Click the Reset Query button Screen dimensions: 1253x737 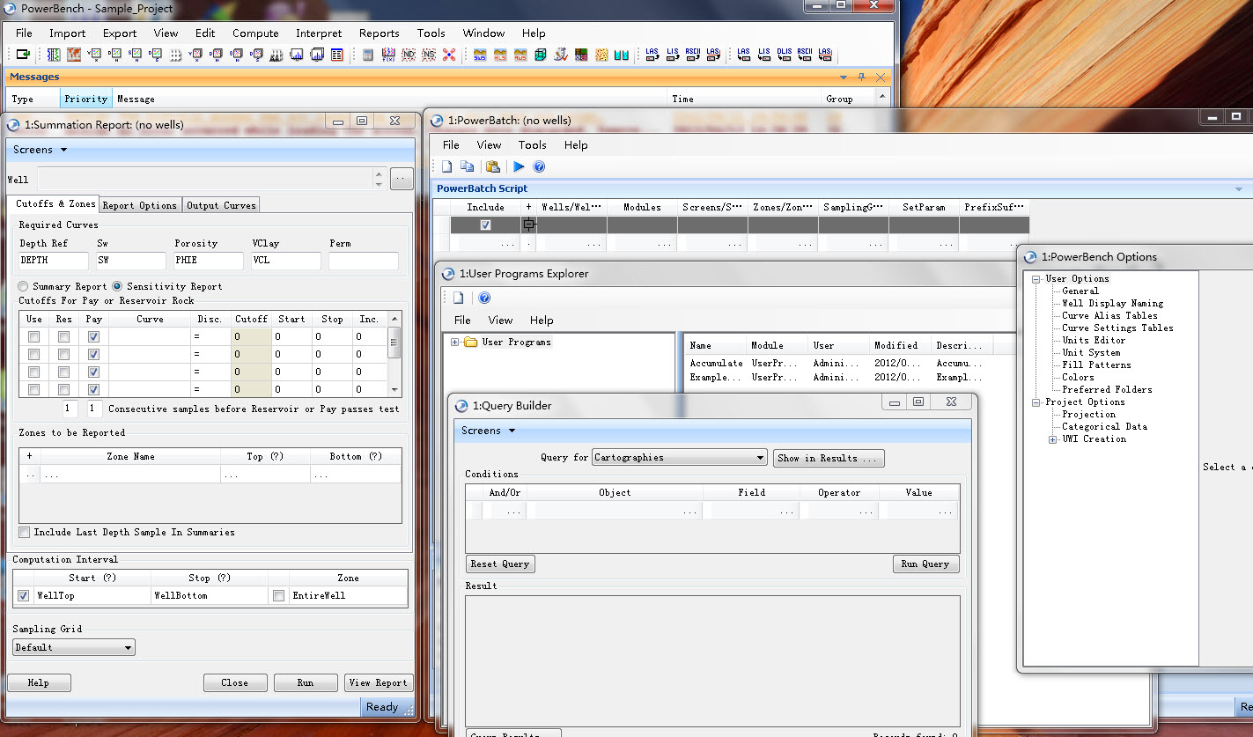[x=500, y=564]
